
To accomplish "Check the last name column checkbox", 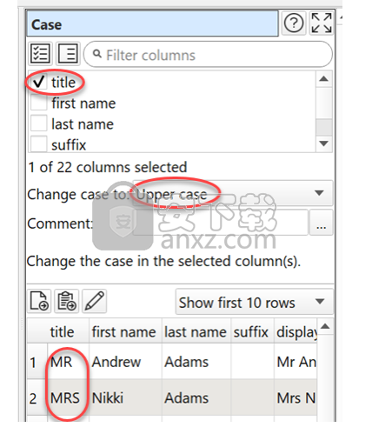I will [38, 124].
